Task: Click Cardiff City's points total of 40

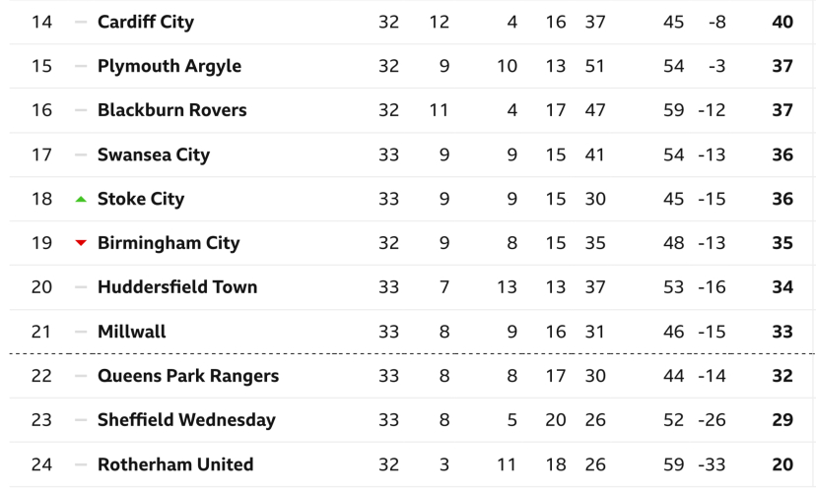Action: tap(782, 22)
